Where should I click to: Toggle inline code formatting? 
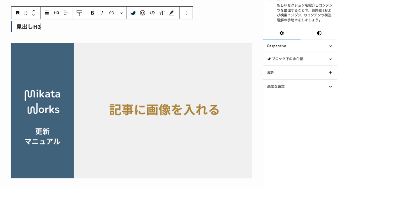pyautogui.click(x=152, y=13)
